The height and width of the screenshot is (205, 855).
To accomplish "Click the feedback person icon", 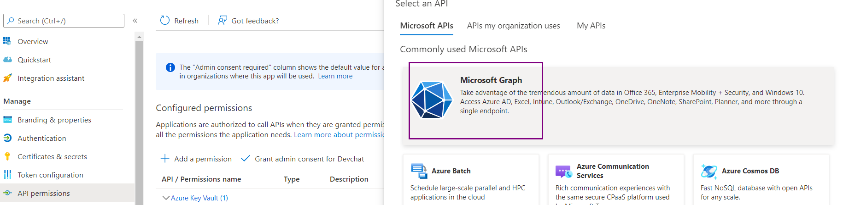I will 223,20.
